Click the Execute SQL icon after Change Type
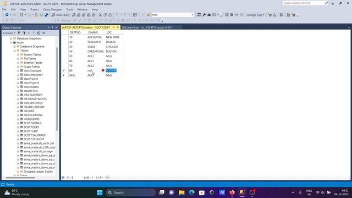 (270, 15)
